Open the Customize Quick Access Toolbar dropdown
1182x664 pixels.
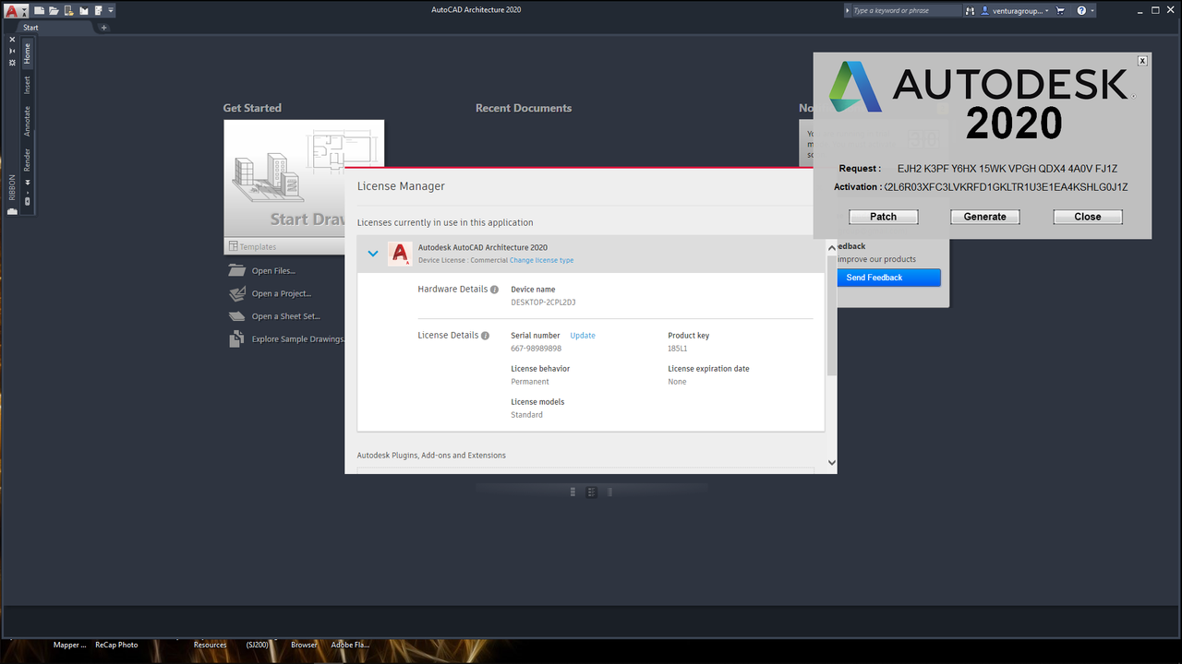[111, 10]
